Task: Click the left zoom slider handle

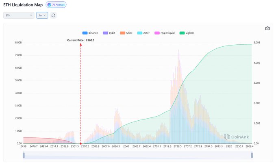Action: [x=24, y=155]
